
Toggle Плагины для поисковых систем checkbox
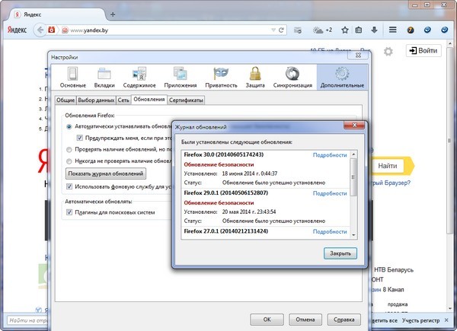point(69,212)
